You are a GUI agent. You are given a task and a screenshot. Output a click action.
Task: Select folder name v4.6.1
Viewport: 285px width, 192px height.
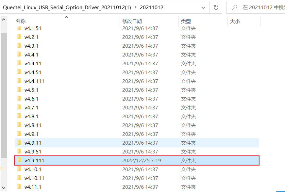tap(31, 99)
